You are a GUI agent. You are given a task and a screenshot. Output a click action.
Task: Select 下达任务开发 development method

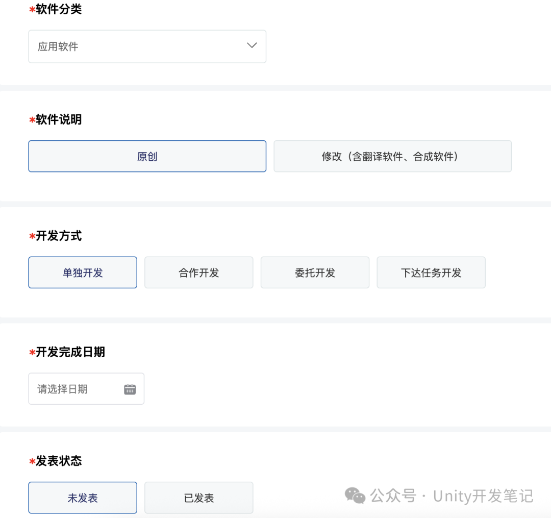tap(431, 273)
